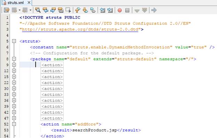The width and height of the screenshot is (217, 138).
Task: Open the struts-2.0.dtd URL link
Action: click(80, 29)
